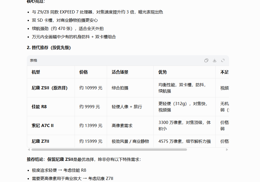Click the price 约 15999 元
260x182 pixels.
pos(91,141)
